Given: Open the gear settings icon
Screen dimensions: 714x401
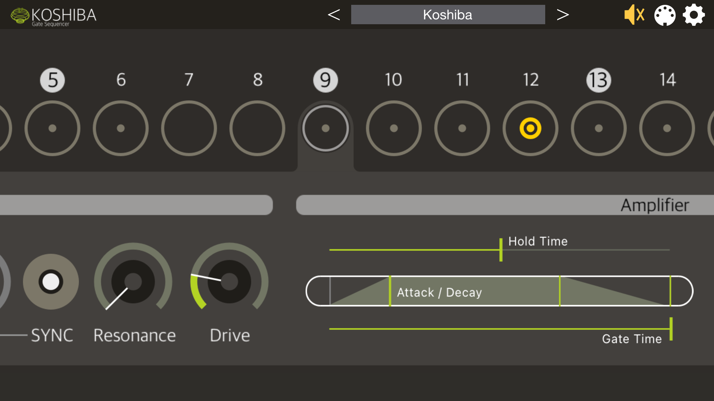Looking at the screenshot, I should pyautogui.click(x=693, y=15).
